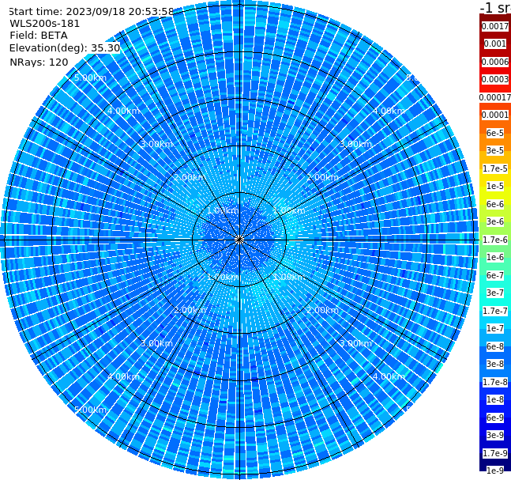This screenshot has height=480, width=511.
Task: Click the Field: BETA label
Action: coord(39,36)
